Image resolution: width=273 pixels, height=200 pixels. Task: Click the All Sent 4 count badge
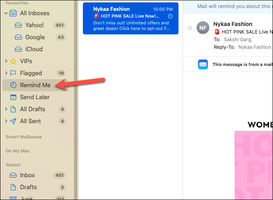62,121
